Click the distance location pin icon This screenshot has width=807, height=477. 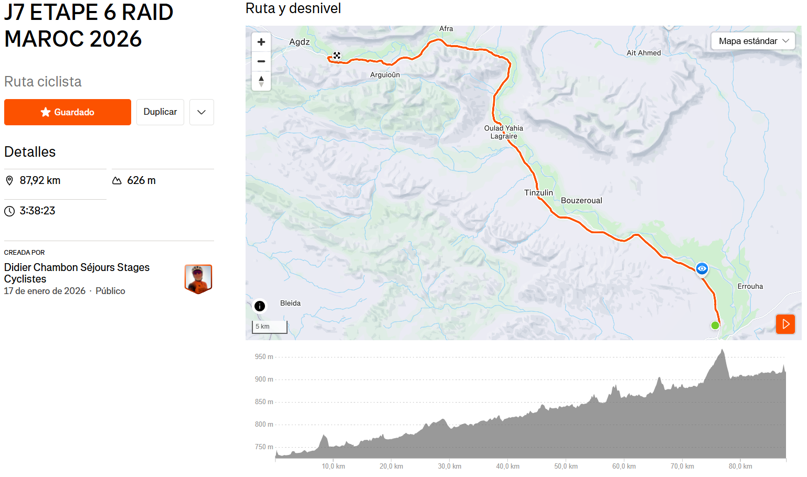pos(9,181)
